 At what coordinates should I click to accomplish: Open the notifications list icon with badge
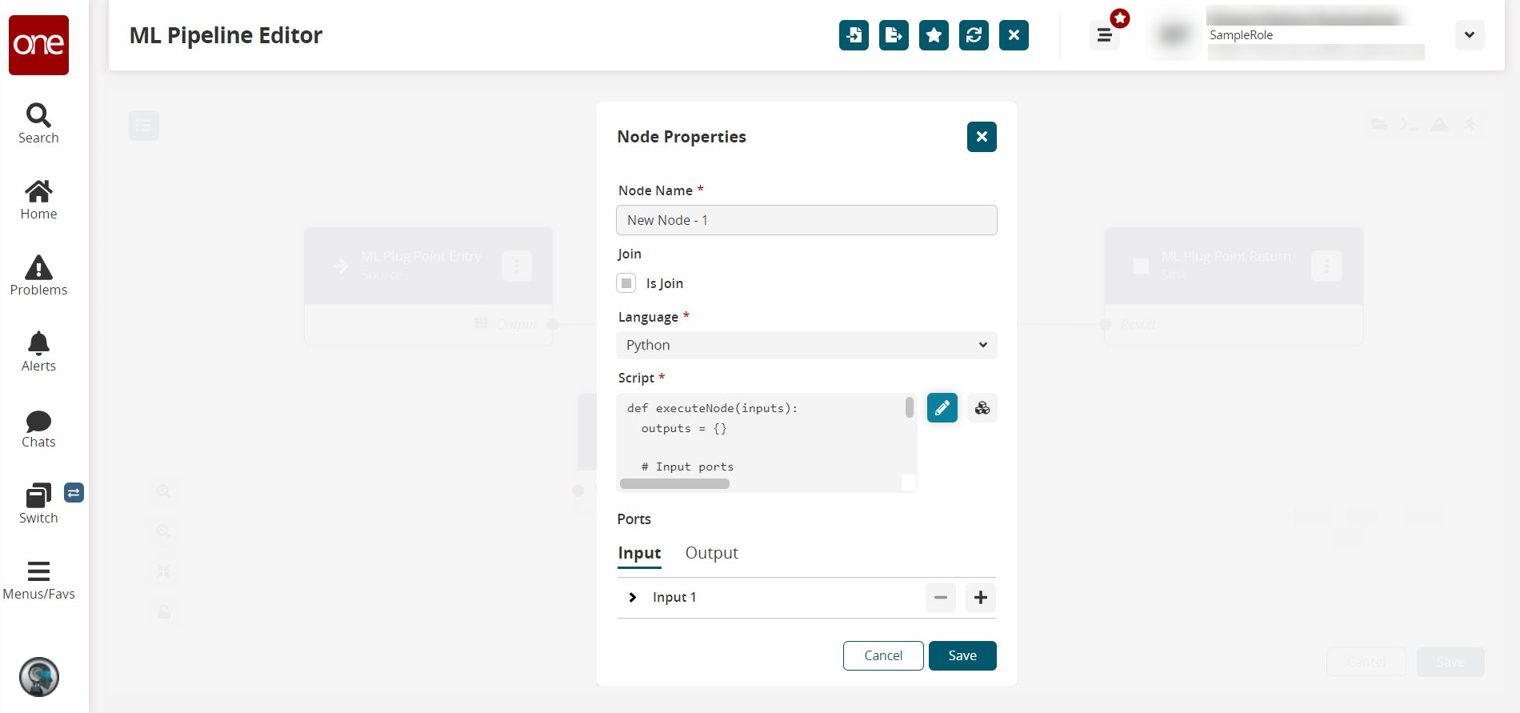point(1105,35)
